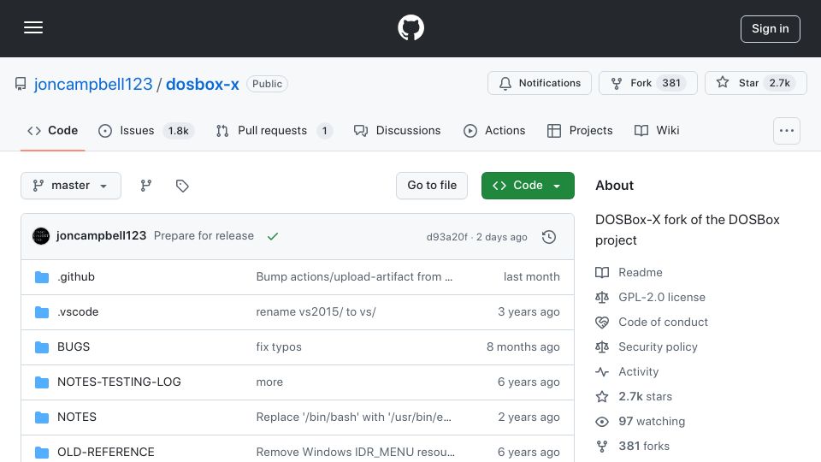Expand the master branch dropdown
The height and width of the screenshot is (462, 821).
[x=71, y=186]
